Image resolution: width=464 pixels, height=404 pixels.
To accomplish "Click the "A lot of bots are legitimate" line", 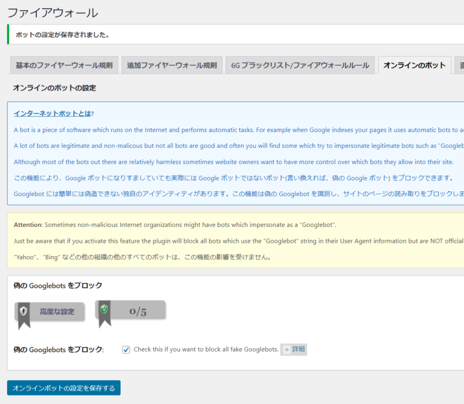I will (239, 146).
